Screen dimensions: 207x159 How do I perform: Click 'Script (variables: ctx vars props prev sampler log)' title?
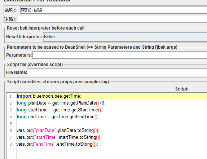tap(58, 82)
